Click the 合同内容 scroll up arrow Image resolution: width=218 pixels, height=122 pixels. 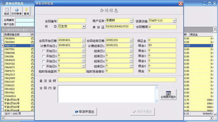[156, 87]
